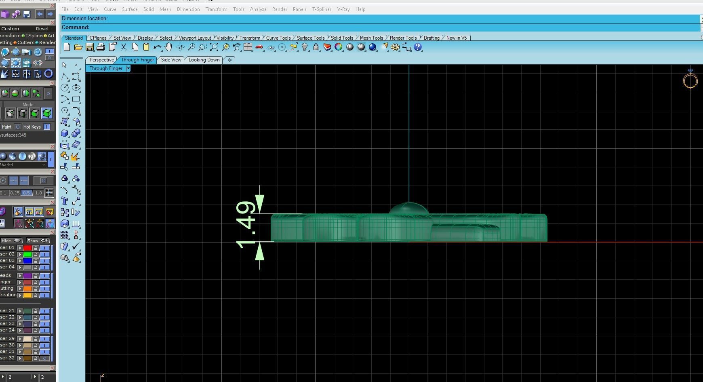The image size is (703, 382).
Task: Add a new viewport tab with plus
Action: (x=229, y=60)
